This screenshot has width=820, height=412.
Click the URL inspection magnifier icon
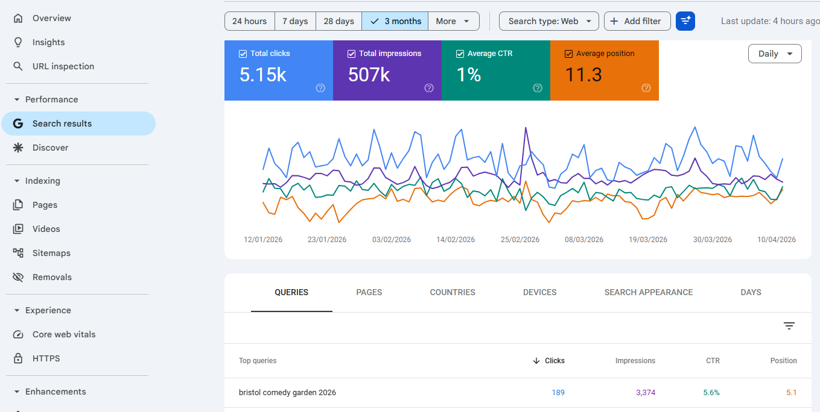(18, 66)
